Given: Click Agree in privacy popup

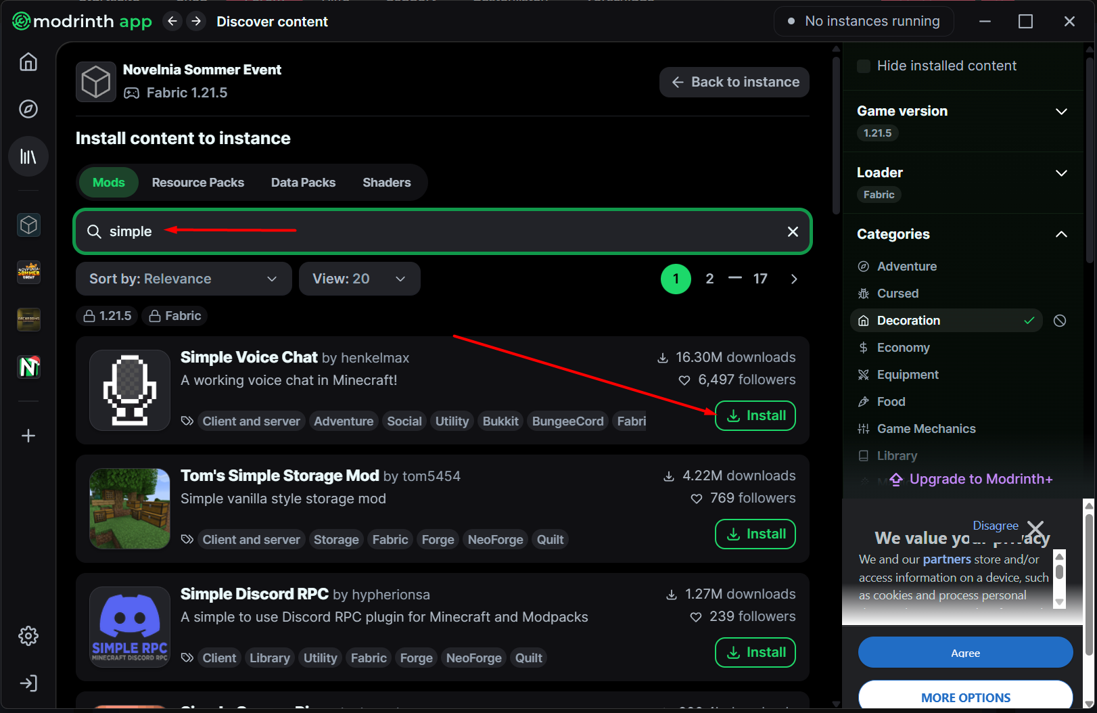Looking at the screenshot, I should click(x=965, y=652).
